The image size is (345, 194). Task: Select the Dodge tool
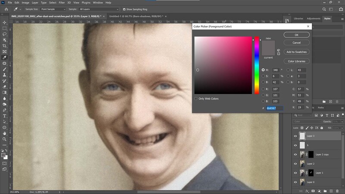pyautogui.click(x=4, y=104)
